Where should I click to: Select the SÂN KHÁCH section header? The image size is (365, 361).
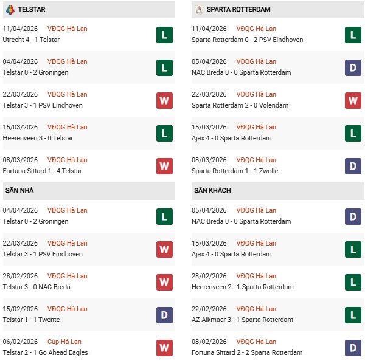[212, 191]
